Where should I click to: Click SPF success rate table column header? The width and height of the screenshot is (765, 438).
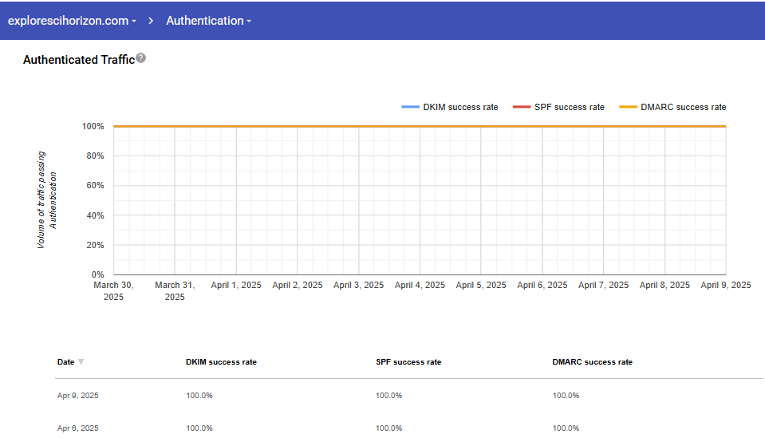(408, 362)
